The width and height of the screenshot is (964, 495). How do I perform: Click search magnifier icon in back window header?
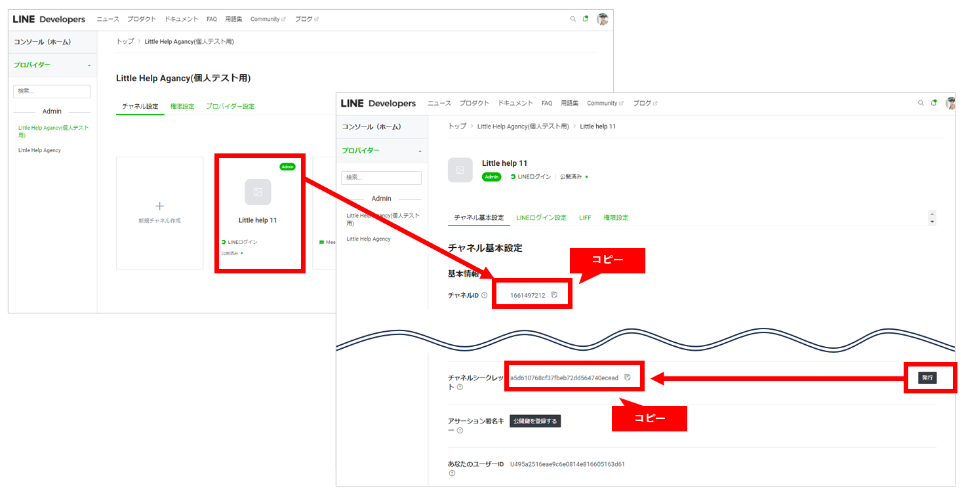tap(573, 19)
